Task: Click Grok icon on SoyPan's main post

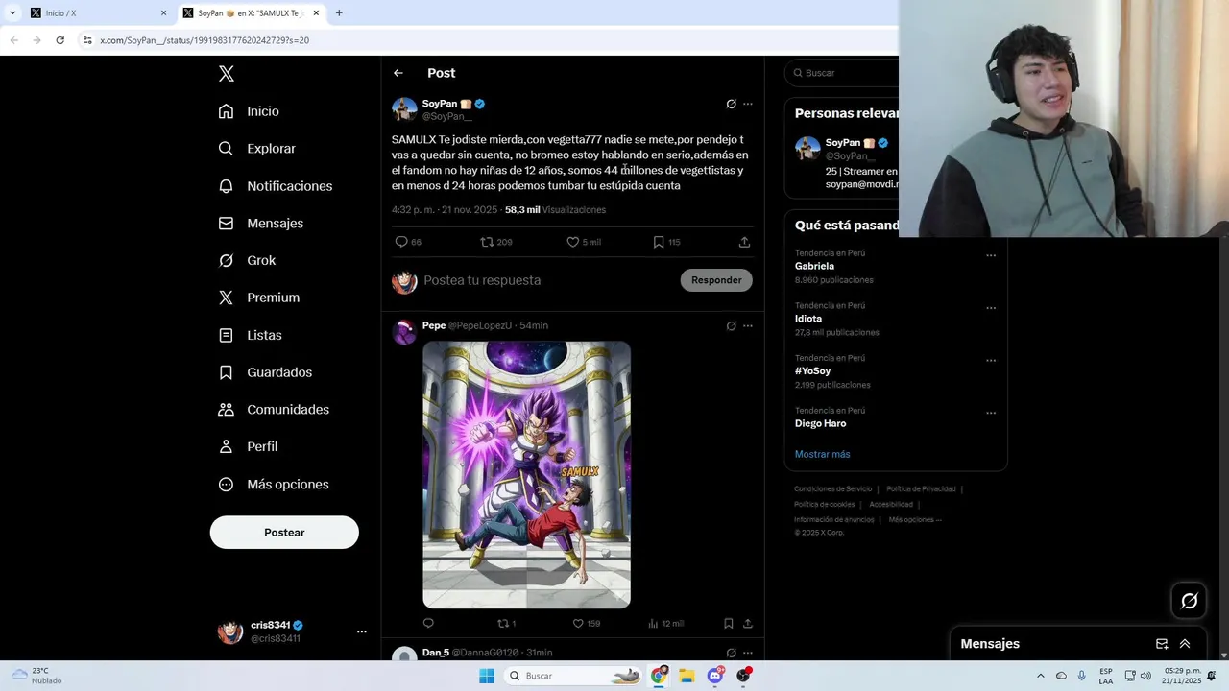Action: click(x=731, y=104)
